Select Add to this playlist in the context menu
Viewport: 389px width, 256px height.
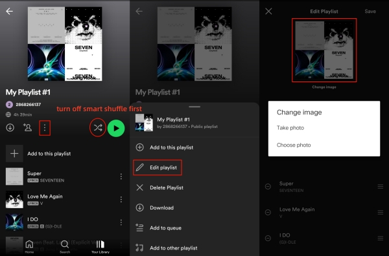tap(171, 147)
